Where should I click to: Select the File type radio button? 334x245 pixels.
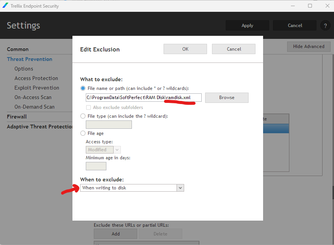pyautogui.click(x=83, y=116)
